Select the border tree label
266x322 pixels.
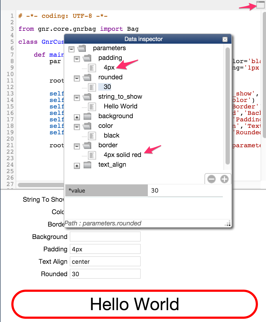pyautogui.click(x=108, y=145)
